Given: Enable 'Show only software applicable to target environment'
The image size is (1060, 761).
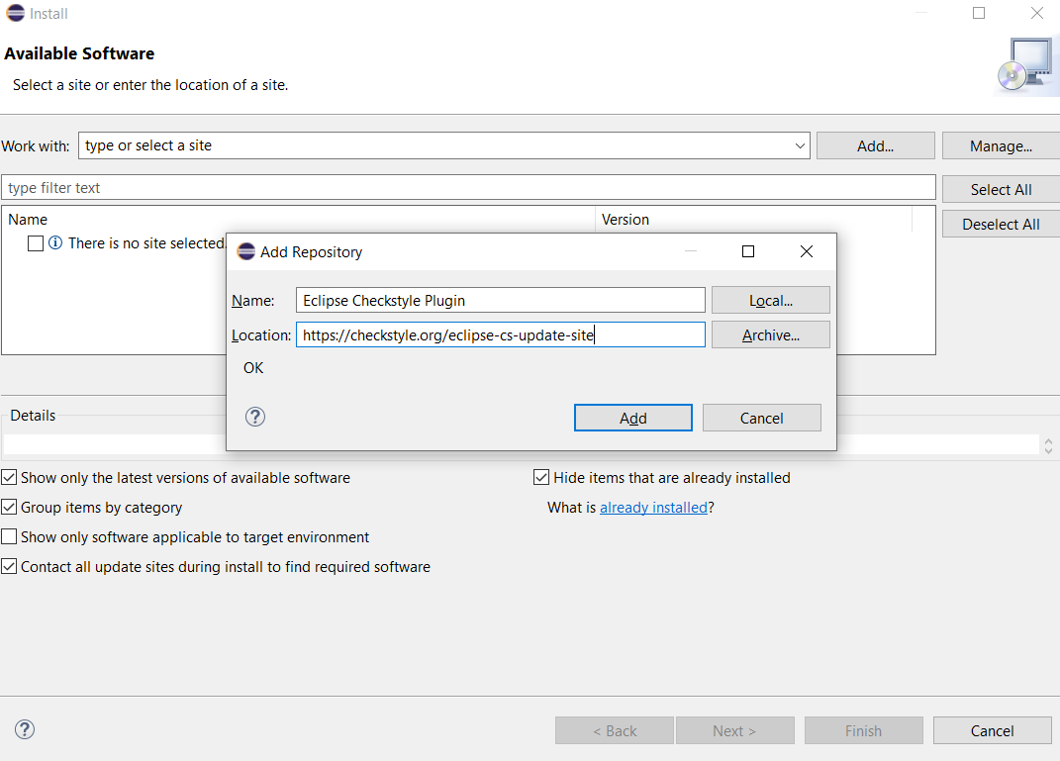Looking at the screenshot, I should coord(9,536).
